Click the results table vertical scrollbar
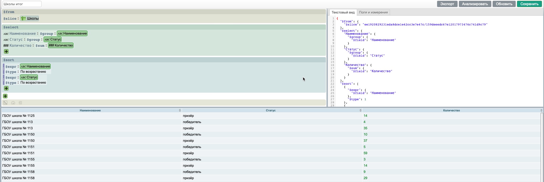The height and width of the screenshot is (182, 544). coord(542,145)
